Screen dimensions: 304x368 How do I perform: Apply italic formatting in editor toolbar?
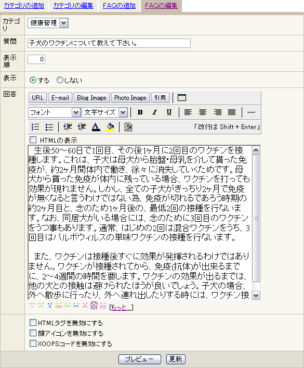pyautogui.click(x=154, y=112)
